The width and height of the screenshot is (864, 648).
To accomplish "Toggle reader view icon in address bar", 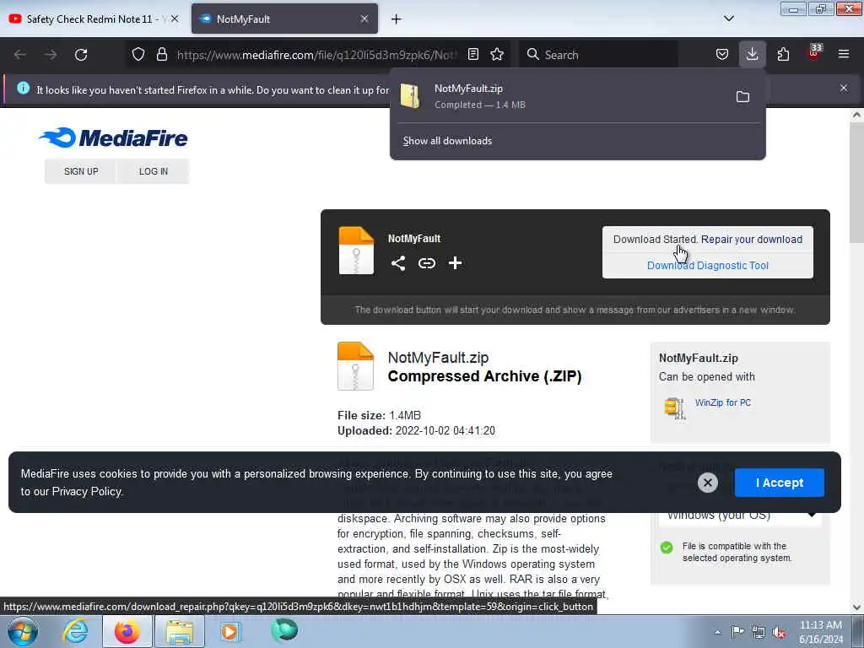I will pyautogui.click(x=472, y=54).
